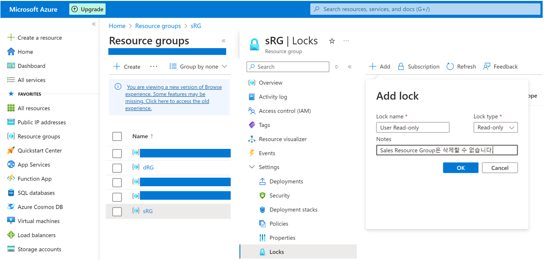Open Virtual machines icon
Viewport: 544px width, 260px height.
(x=11, y=221)
